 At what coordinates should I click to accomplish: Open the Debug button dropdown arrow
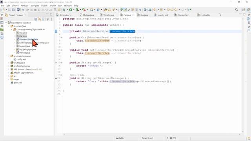point(67,10)
